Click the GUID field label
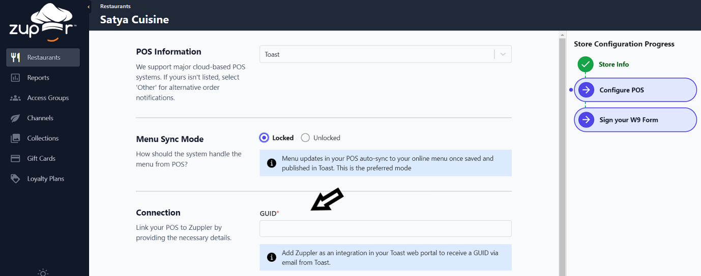This screenshot has width=701, height=276. tap(269, 214)
